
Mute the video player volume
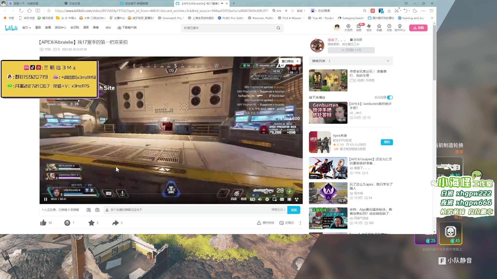pyautogui.click(x=260, y=199)
